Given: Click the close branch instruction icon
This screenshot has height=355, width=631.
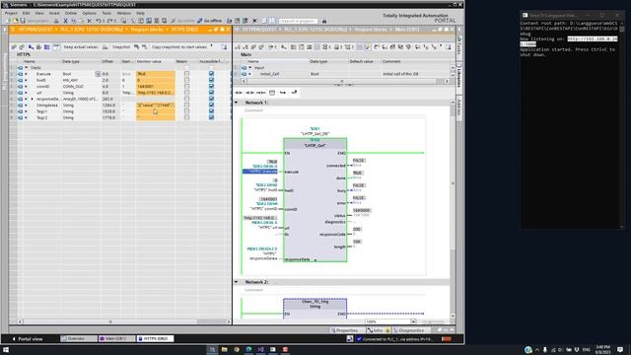Looking at the screenshot, I should 294,93.
